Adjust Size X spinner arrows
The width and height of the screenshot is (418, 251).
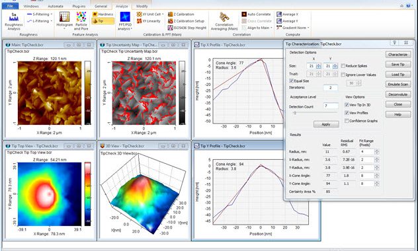click(319, 66)
